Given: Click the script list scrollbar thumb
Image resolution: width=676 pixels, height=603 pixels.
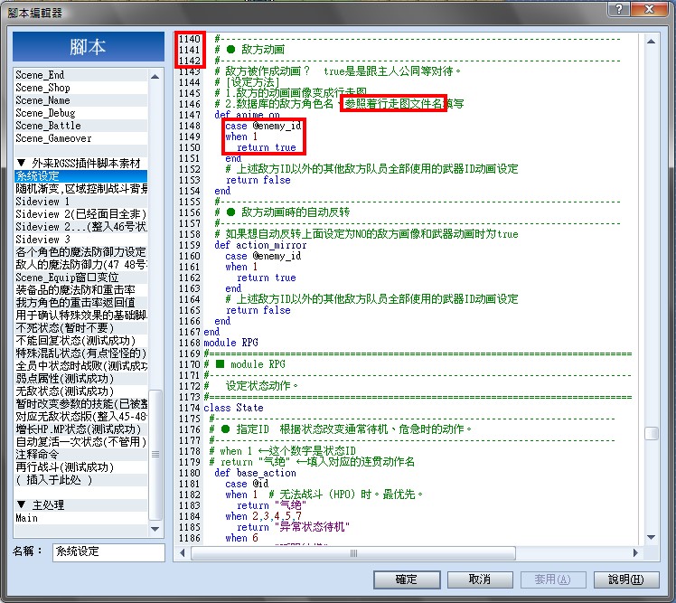Looking at the screenshot, I should pyautogui.click(x=155, y=455).
